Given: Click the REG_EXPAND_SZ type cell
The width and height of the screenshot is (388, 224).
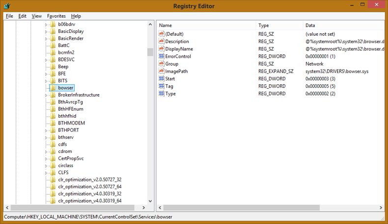Looking at the screenshot, I should coord(276,72).
